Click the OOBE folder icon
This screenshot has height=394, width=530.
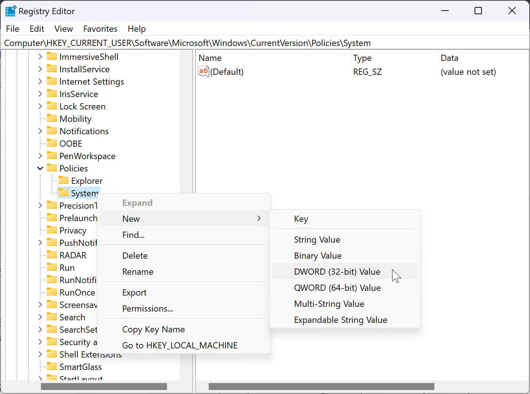pyautogui.click(x=52, y=143)
